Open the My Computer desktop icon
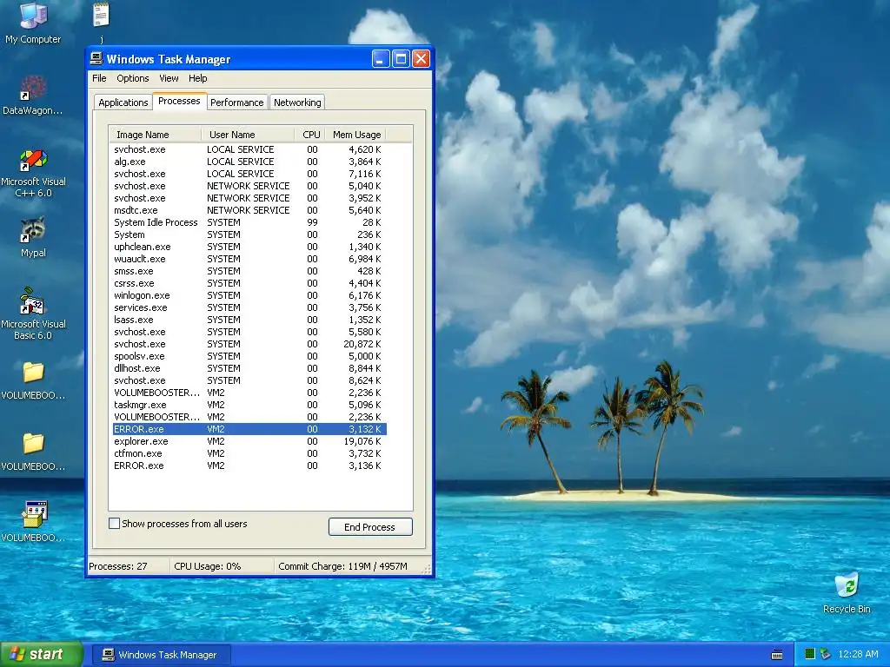This screenshot has height=667, width=890. click(x=33, y=23)
